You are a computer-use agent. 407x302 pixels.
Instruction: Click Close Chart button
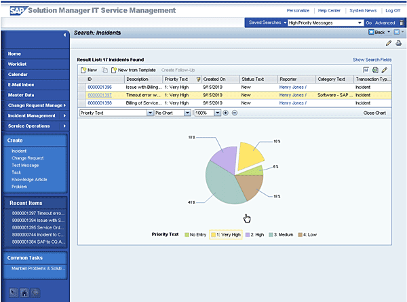click(374, 113)
